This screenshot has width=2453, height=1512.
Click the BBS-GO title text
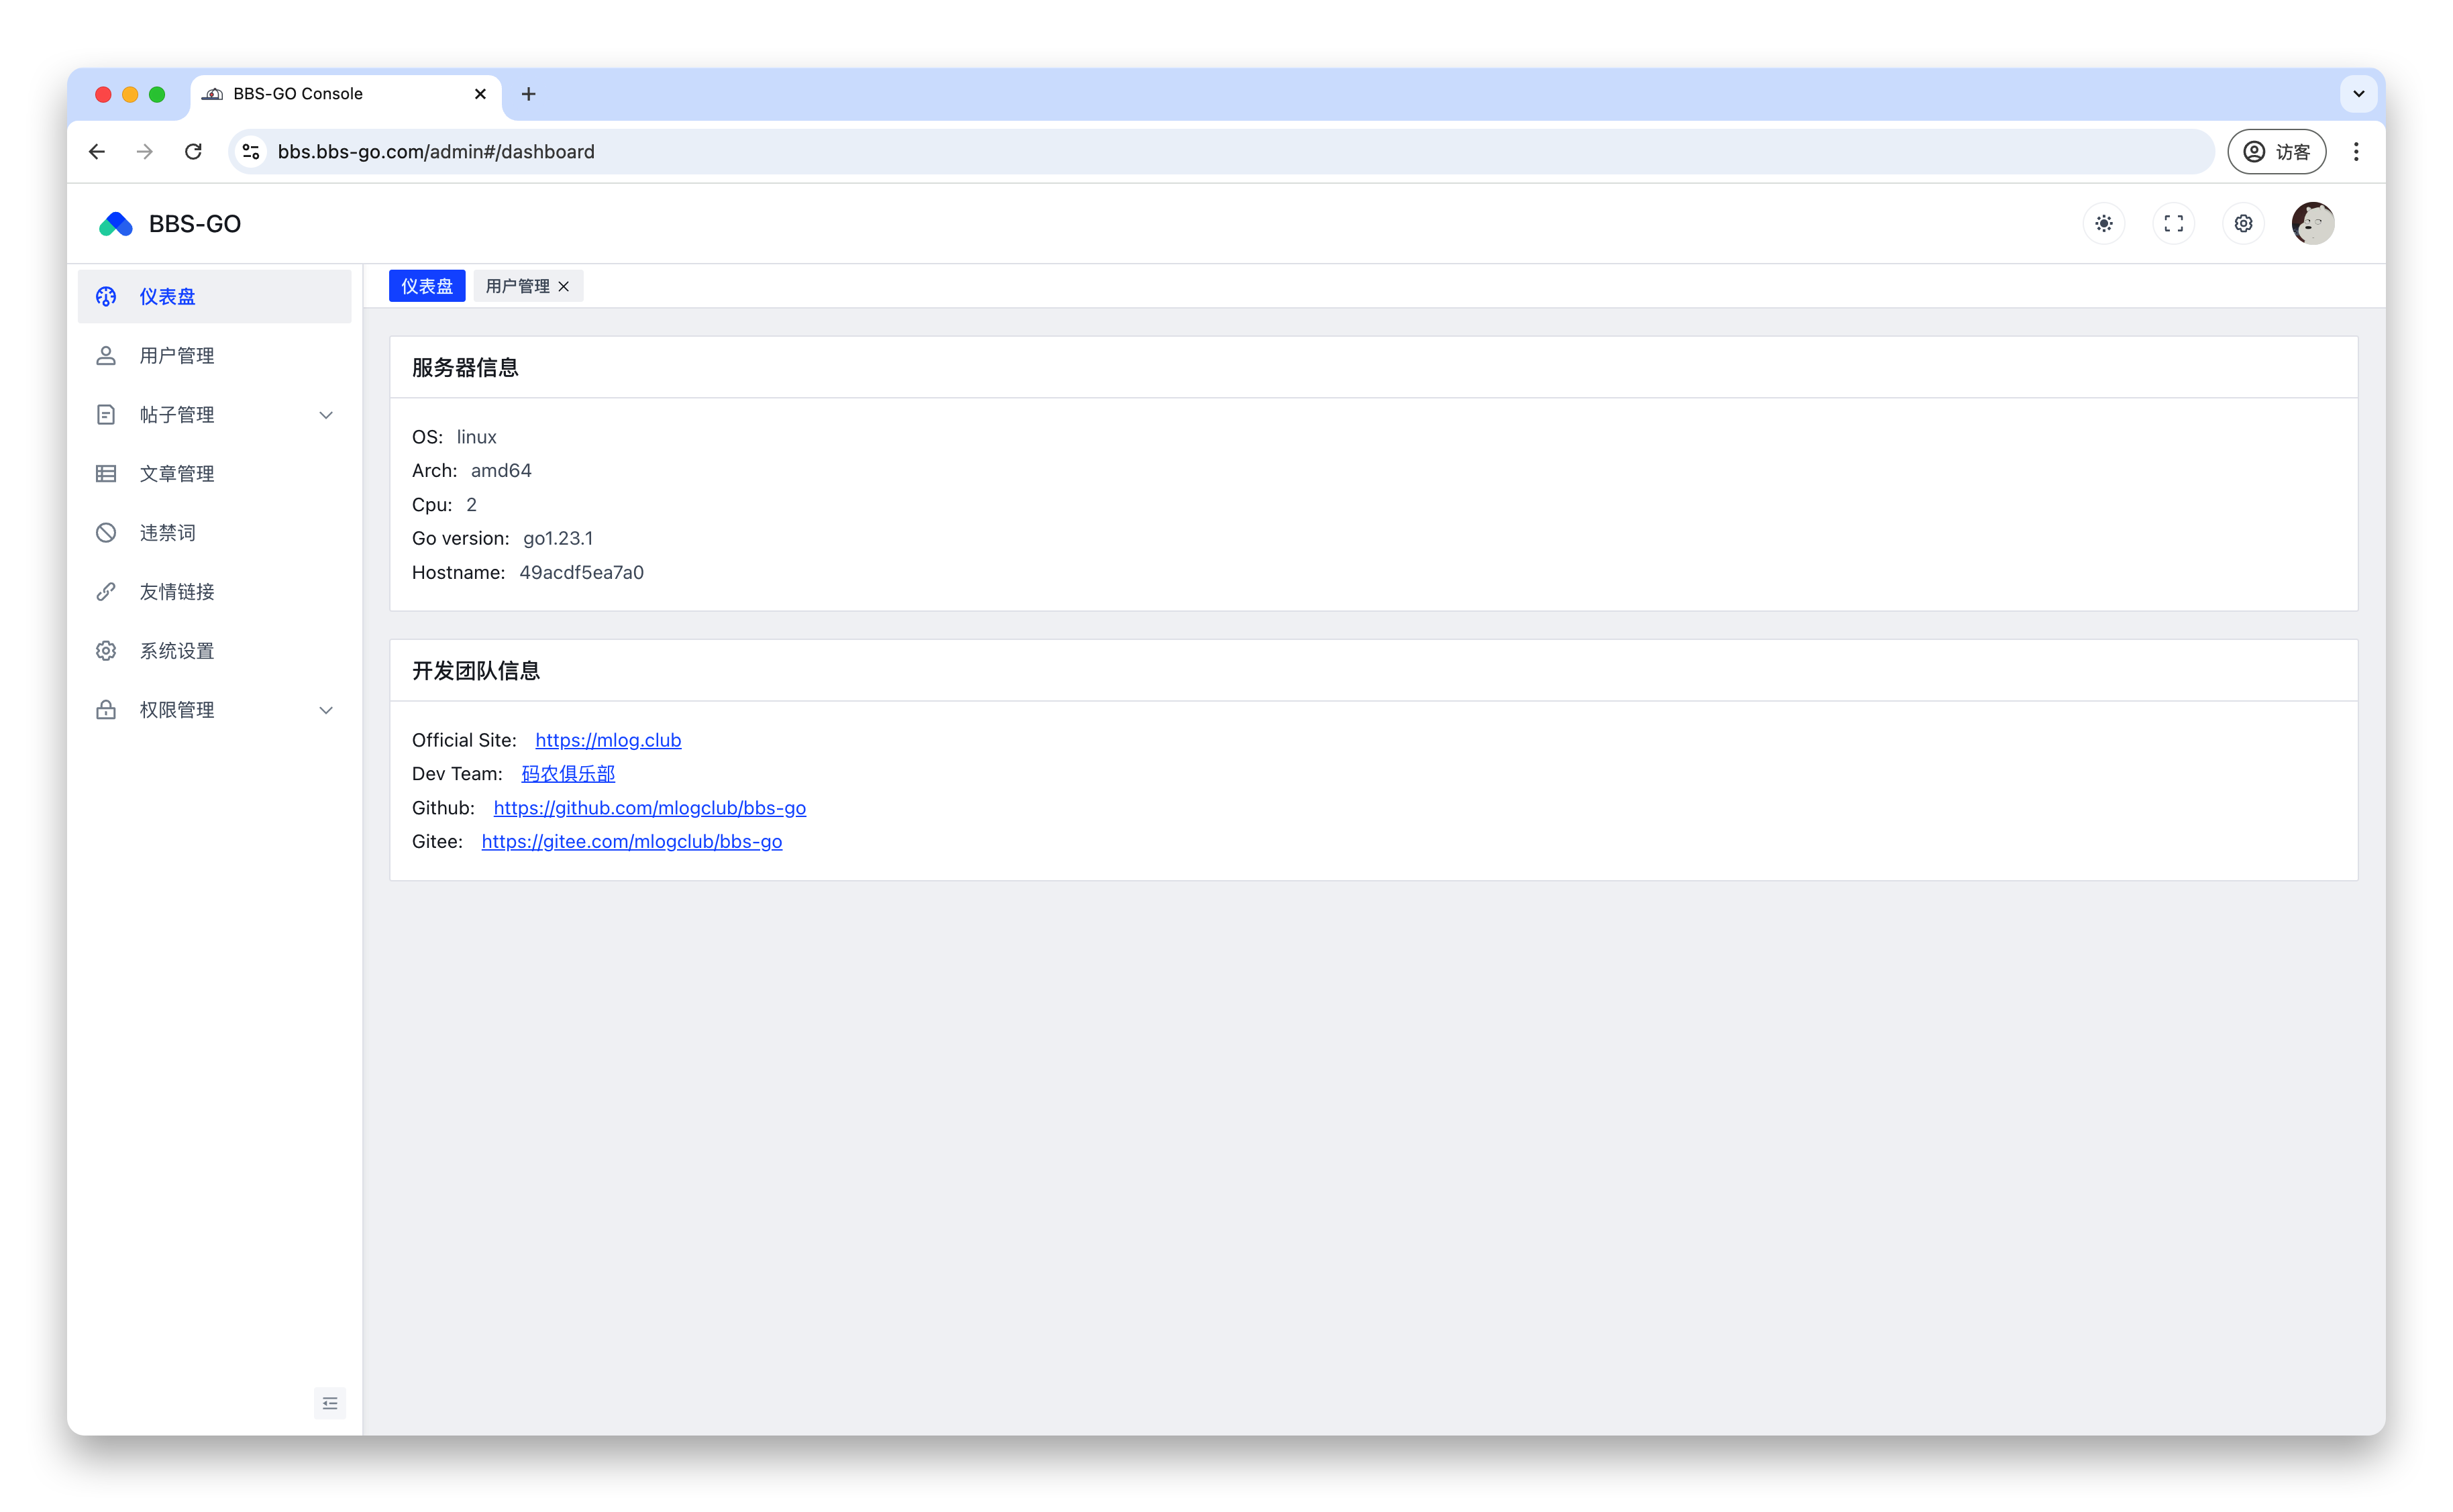tap(195, 224)
